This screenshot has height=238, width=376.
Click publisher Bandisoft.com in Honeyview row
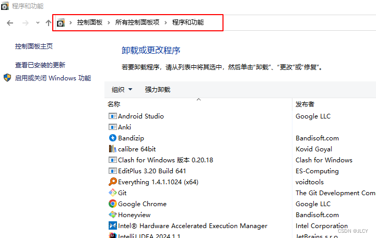(318, 215)
